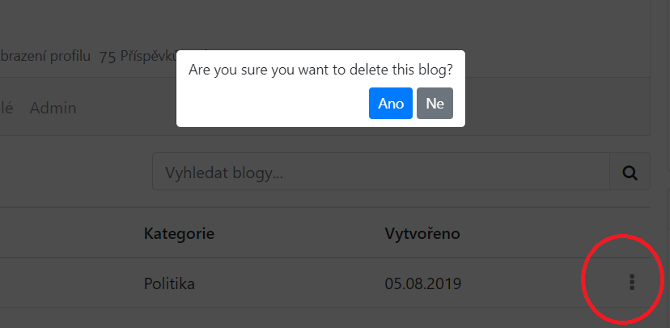The height and width of the screenshot is (328, 670).
Task: Cancel deletion with the Ne button
Action: [x=435, y=104]
